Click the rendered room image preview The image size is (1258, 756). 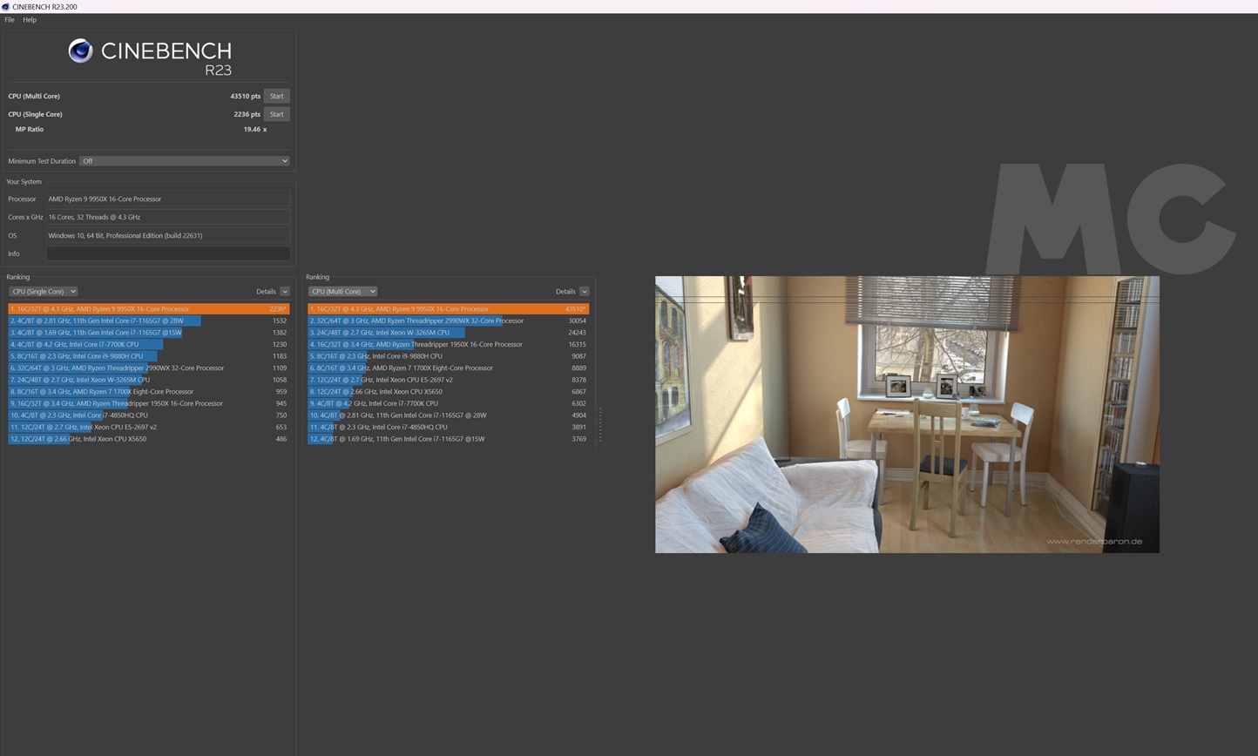[907, 415]
